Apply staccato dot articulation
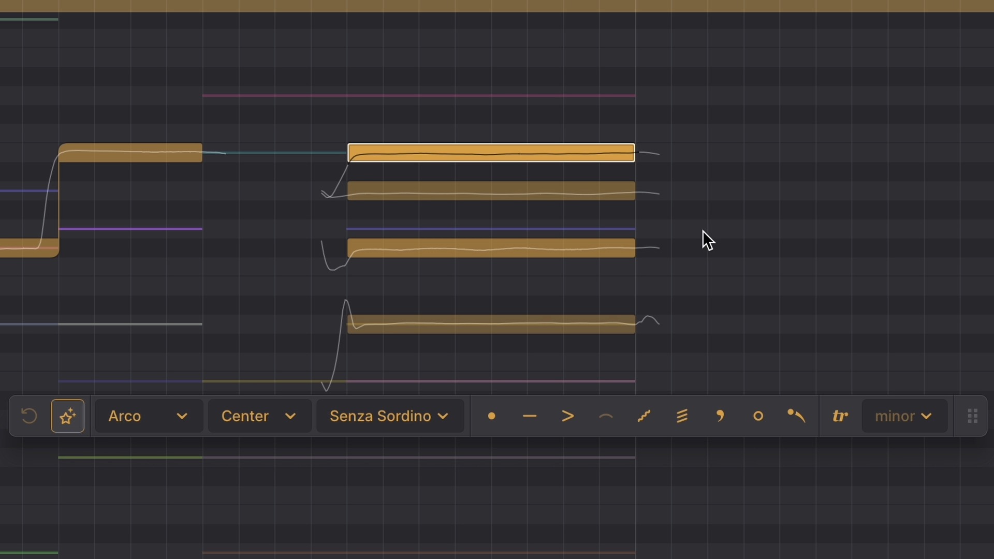Viewport: 994px width, 559px height. pyautogui.click(x=491, y=416)
